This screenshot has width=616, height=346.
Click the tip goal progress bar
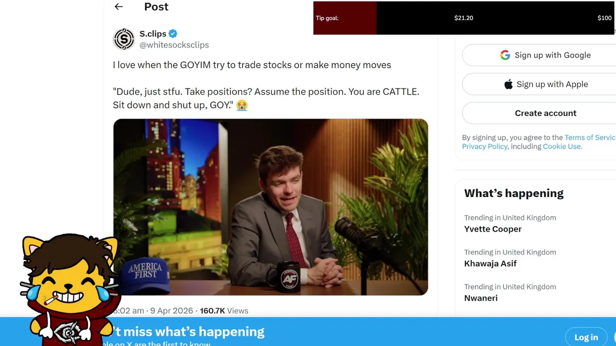tap(464, 18)
